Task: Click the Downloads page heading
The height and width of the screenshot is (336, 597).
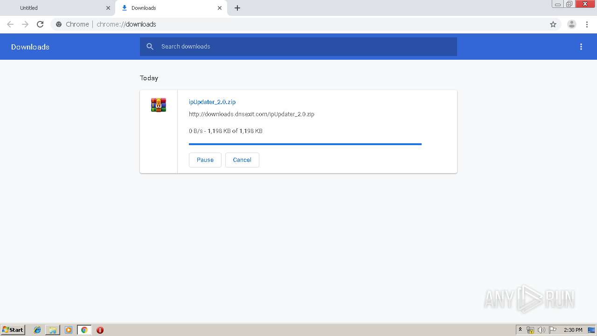Action: [x=30, y=47]
